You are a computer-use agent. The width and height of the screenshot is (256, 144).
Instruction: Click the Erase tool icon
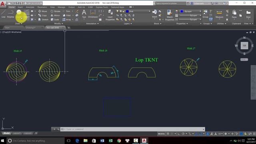tap(77, 11)
